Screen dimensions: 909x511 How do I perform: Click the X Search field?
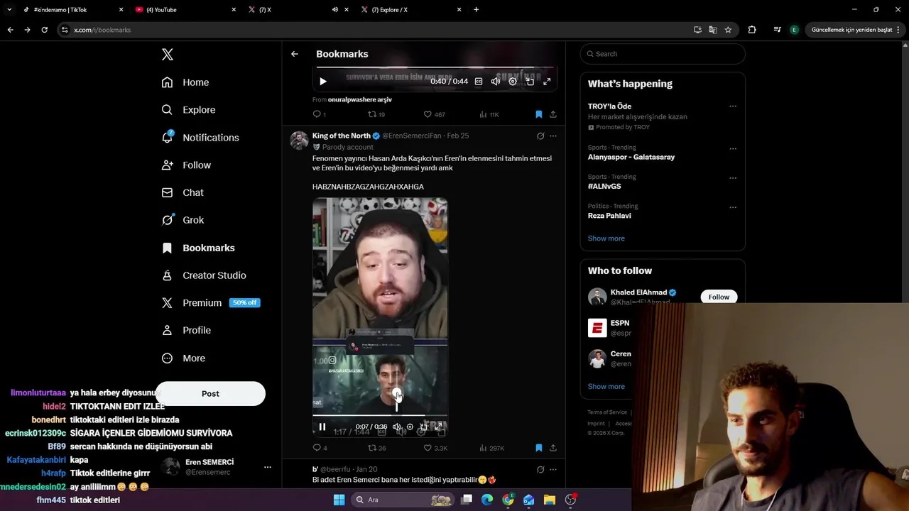(663, 54)
